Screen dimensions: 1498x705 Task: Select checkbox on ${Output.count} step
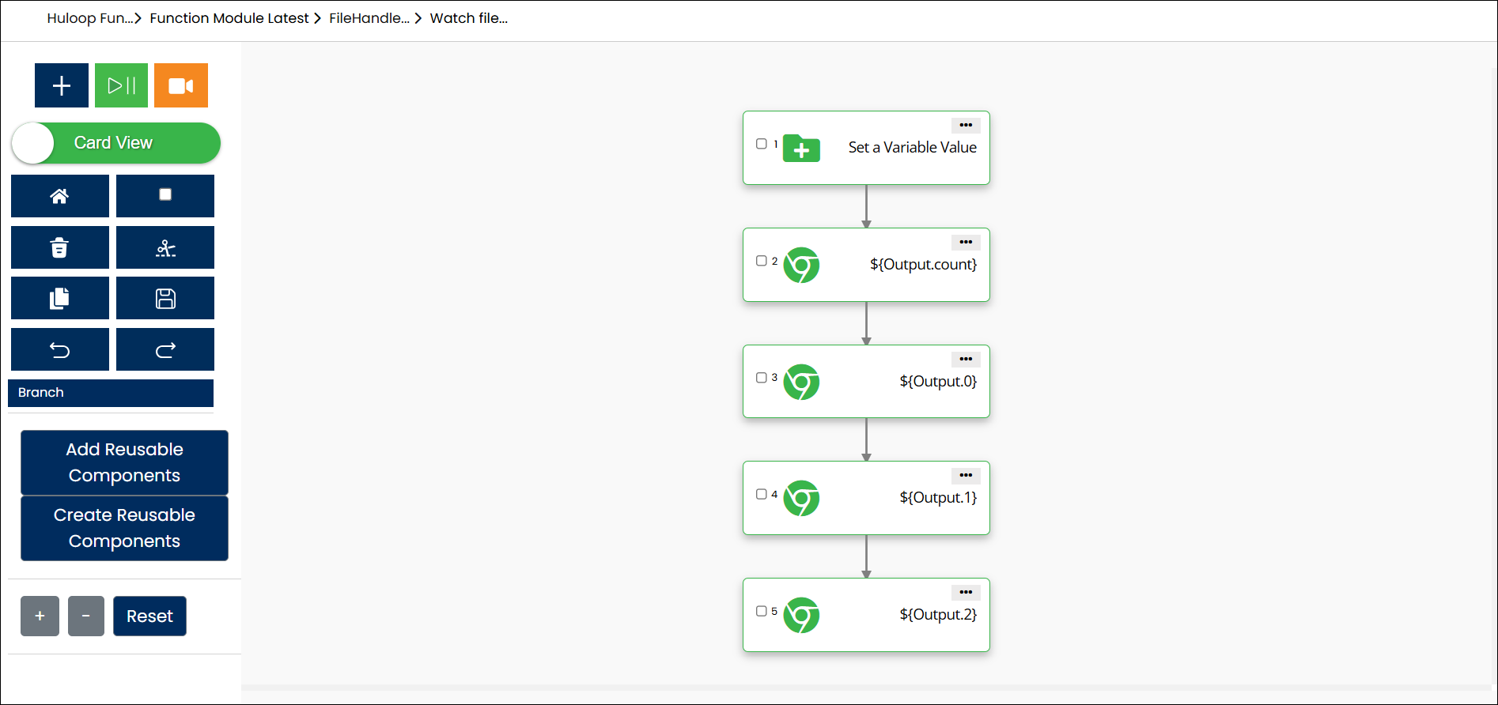point(762,261)
